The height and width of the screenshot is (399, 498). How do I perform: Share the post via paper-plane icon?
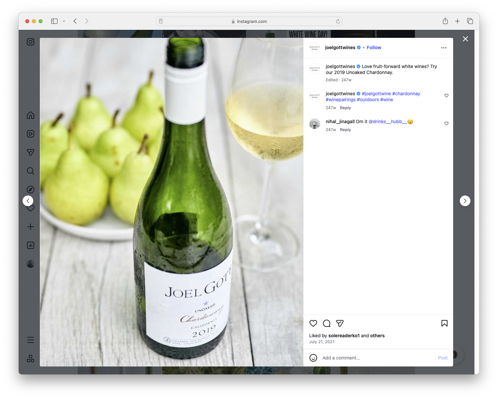[x=340, y=323]
